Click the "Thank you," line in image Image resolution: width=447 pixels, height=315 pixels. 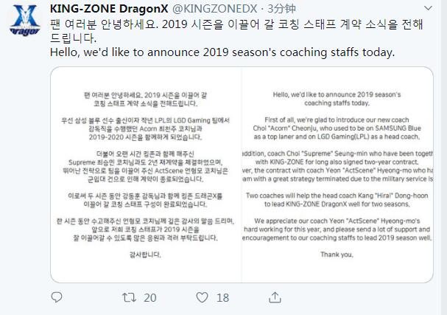(339, 255)
